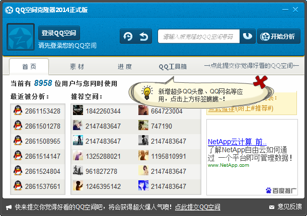Close the QQ空间克隆器 window

pyautogui.click(x=295, y=10)
